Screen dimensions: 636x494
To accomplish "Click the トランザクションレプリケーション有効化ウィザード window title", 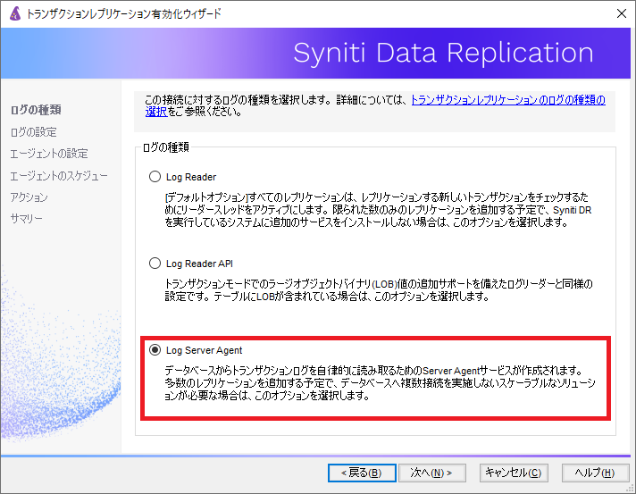I will [x=123, y=13].
